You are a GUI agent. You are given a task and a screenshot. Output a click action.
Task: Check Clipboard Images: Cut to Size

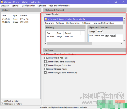coord(45,65)
